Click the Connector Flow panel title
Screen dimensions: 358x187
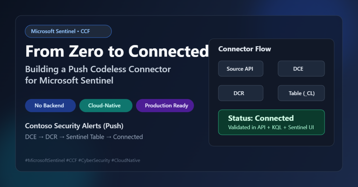click(244, 49)
